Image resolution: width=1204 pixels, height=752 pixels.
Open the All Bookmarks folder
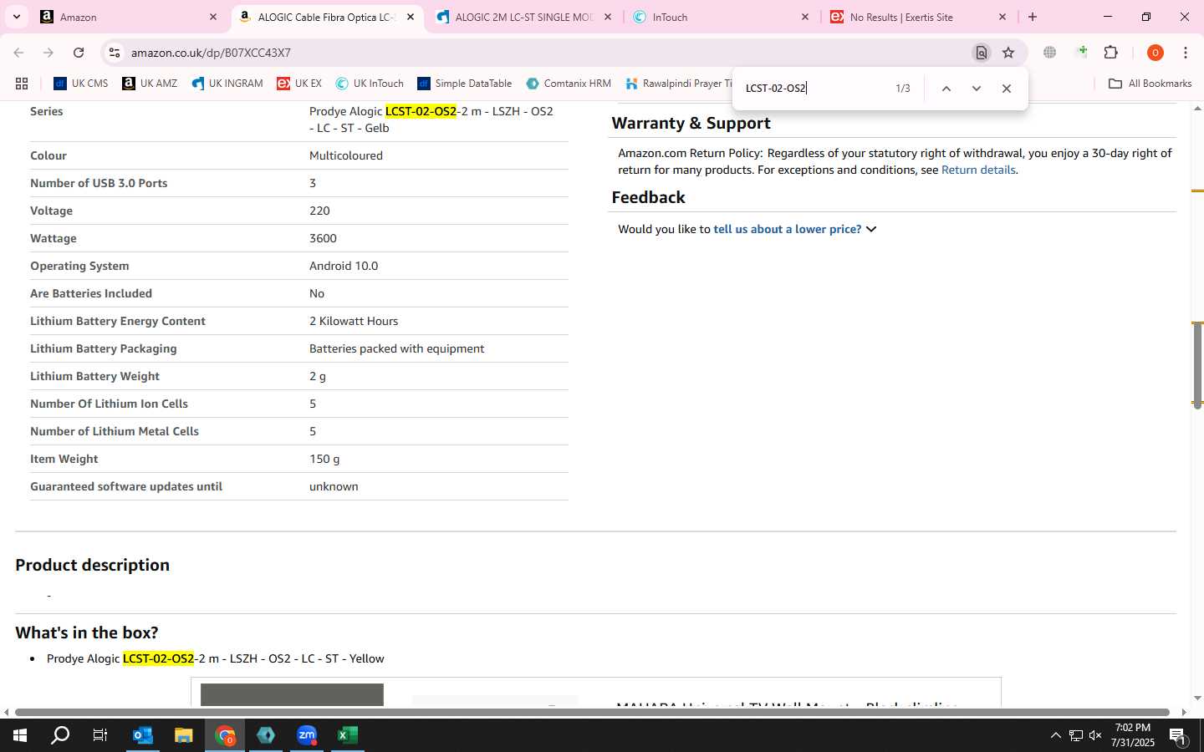(1150, 84)
